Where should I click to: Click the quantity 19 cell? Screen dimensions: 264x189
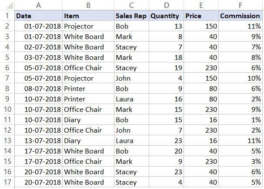click(x=166, y=68)
